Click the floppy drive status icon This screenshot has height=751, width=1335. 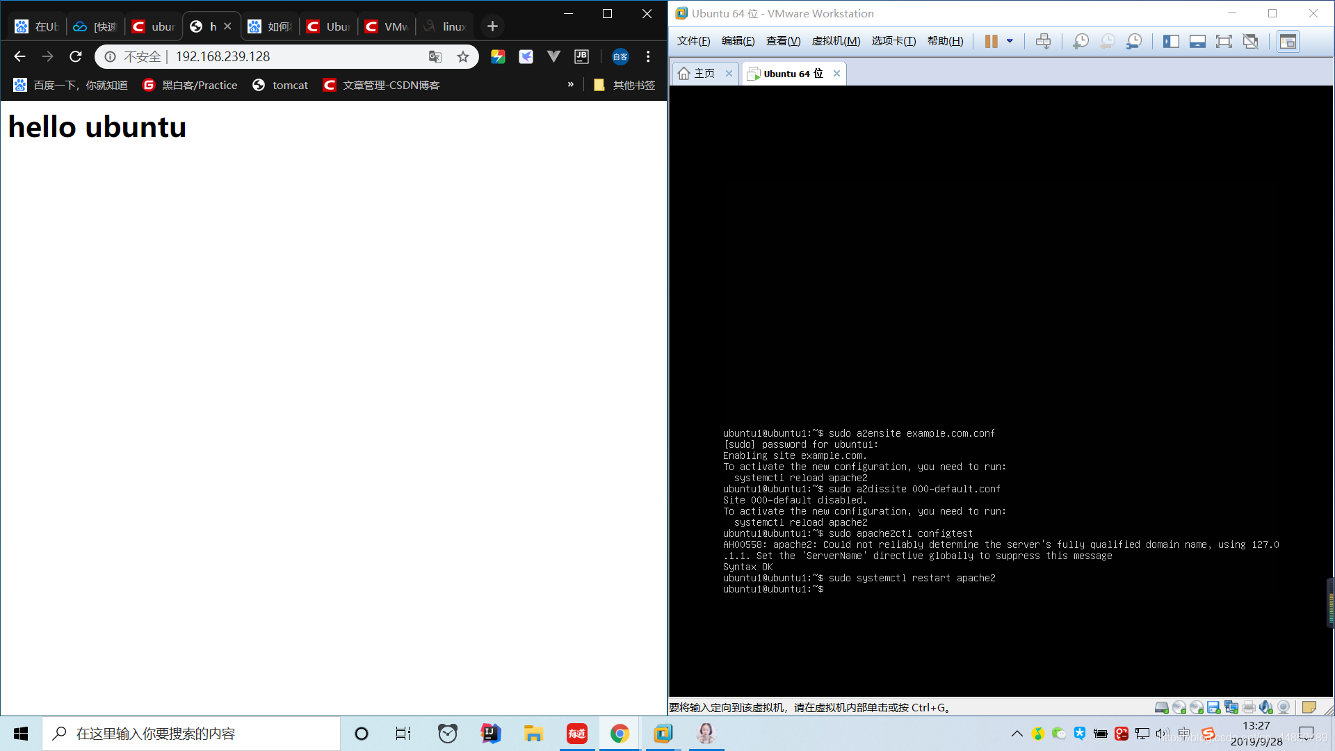(1213, 707)
